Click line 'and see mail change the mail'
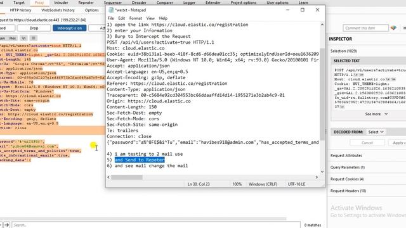This screenshot has width=406, height=228. 151,166
